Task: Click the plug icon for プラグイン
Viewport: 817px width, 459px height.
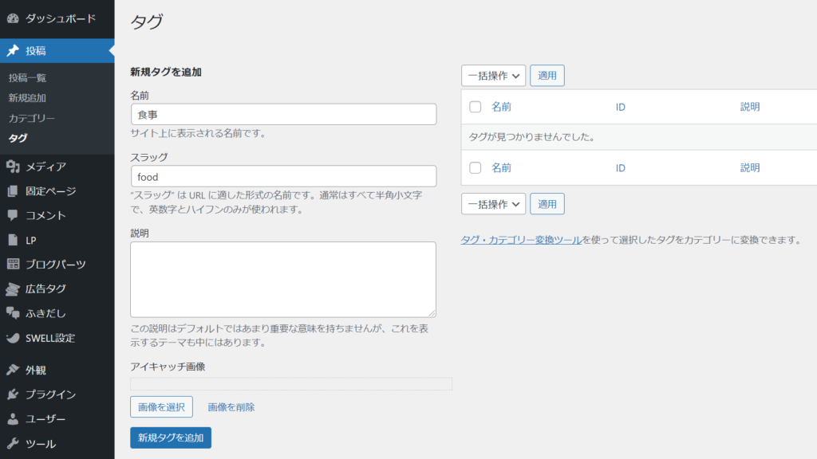Action: [x=13, y=394]
